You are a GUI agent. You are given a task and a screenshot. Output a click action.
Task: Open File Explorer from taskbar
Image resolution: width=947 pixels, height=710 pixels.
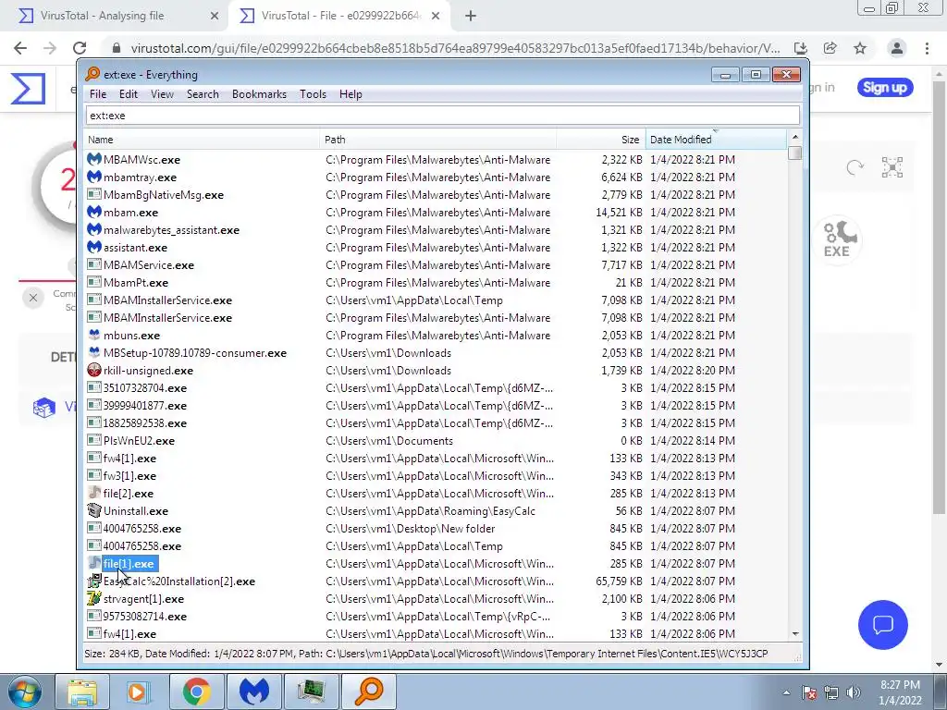click(x=82, y=692)
